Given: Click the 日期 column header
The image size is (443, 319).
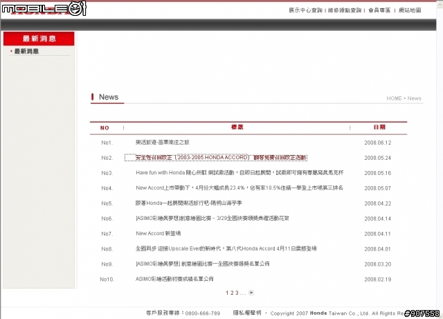Looking at the screenshot, I should coord(379,127).
